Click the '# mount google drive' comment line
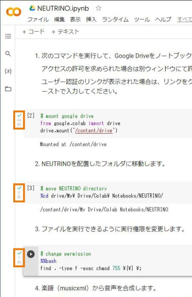This screenshot has height=297, width=192. (x=67, y=116)
